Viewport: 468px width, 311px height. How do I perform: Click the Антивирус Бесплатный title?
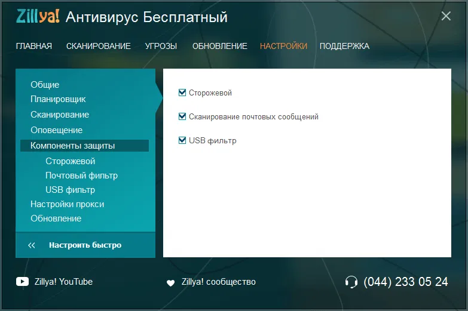(x=146, y=17)
